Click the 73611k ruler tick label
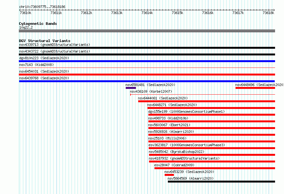Screen dimensions: 284x194 pos(56,13)
